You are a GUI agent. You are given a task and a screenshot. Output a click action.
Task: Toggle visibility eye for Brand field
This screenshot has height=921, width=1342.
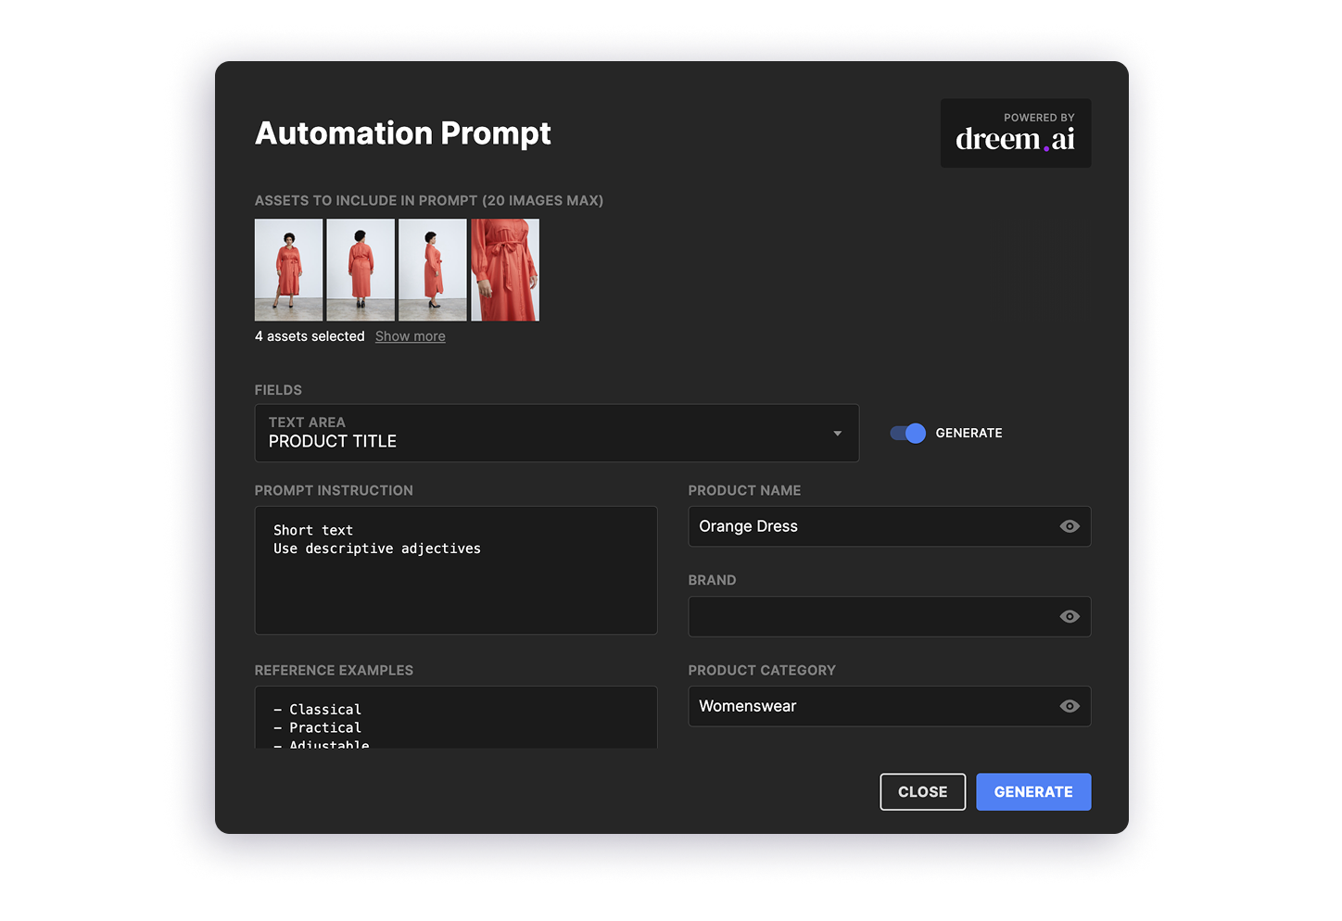coord(1070,616)
